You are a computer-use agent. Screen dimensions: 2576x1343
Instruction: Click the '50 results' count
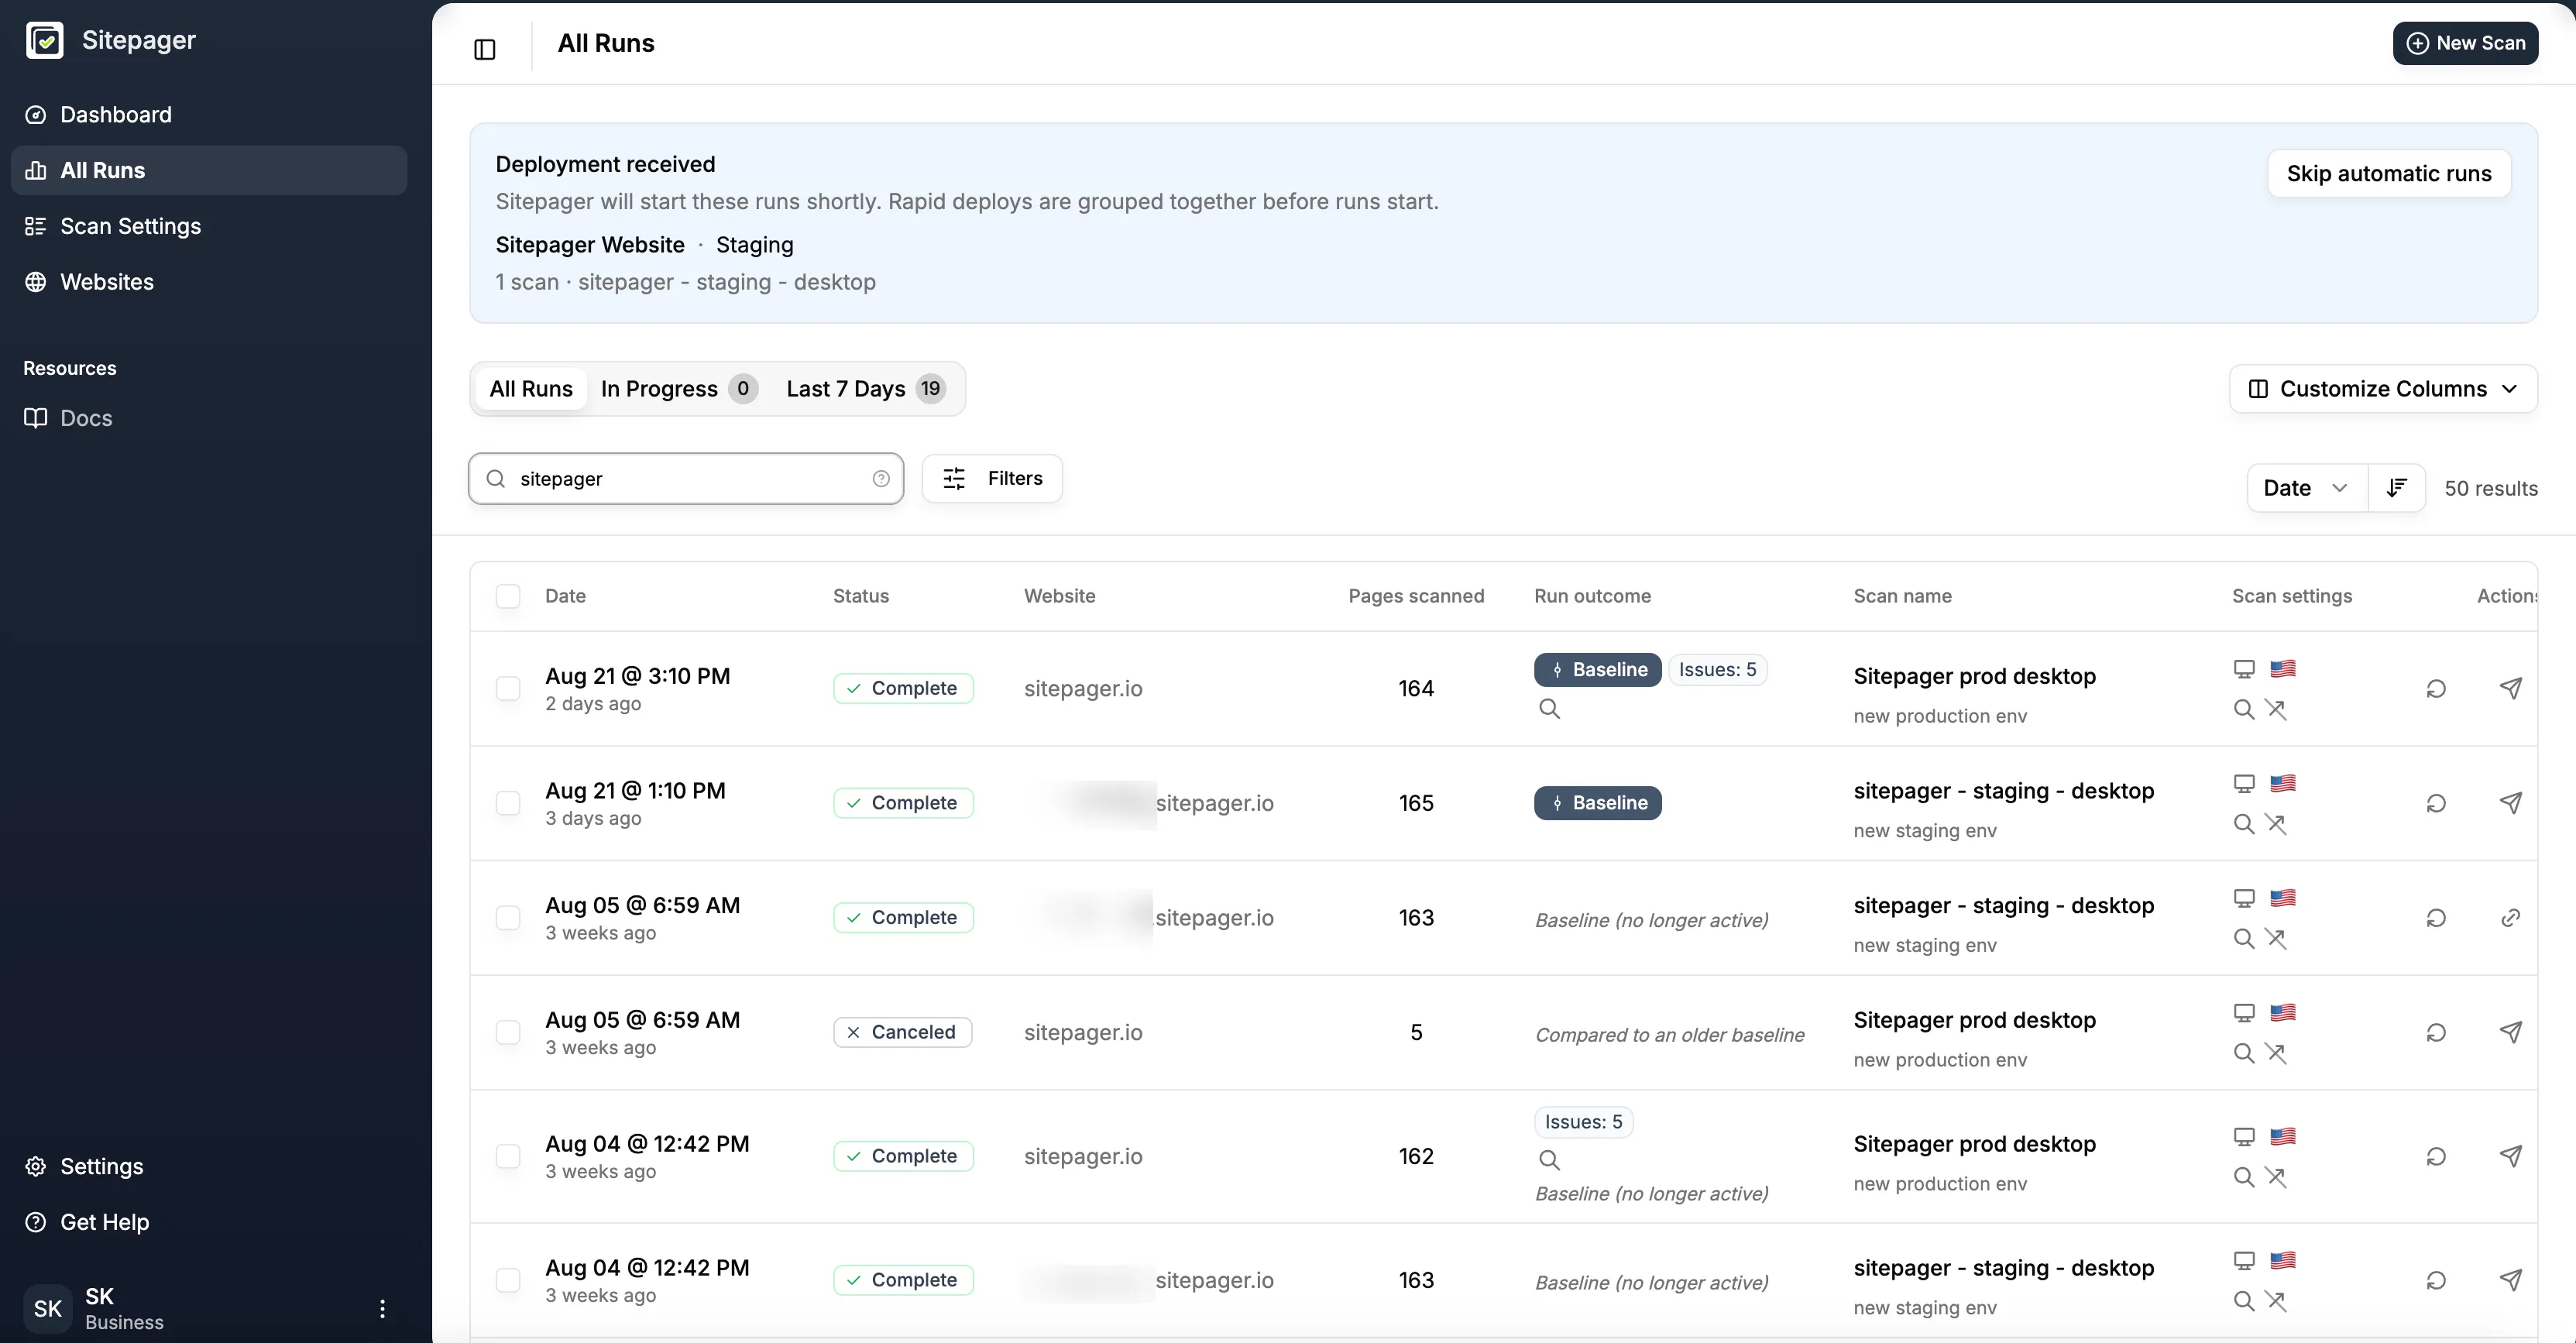tap(2491, 488)
